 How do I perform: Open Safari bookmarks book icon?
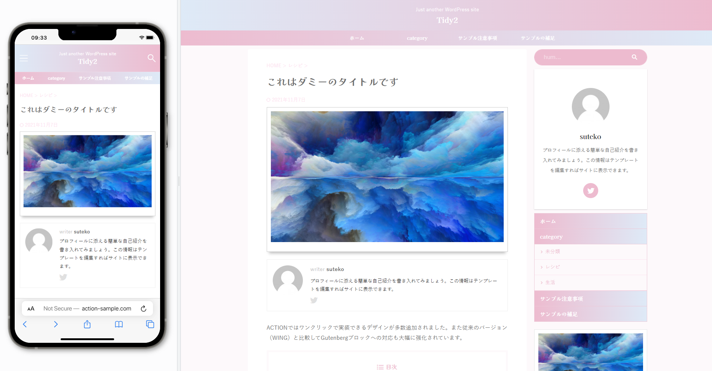119,324
